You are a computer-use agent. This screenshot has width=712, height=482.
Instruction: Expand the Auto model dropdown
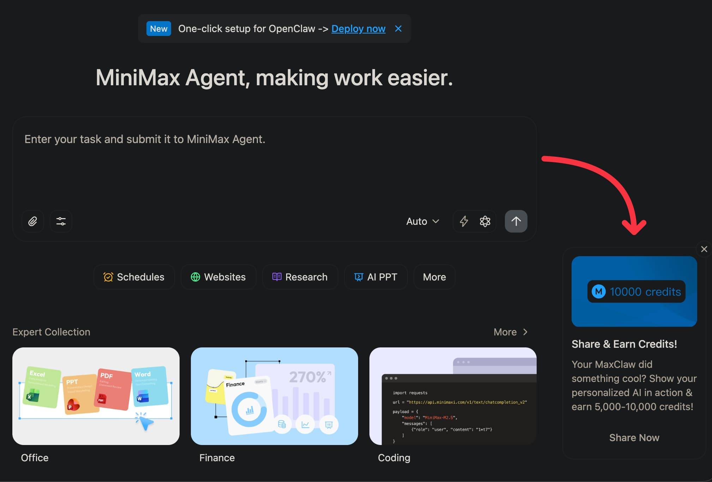point(422,221)
